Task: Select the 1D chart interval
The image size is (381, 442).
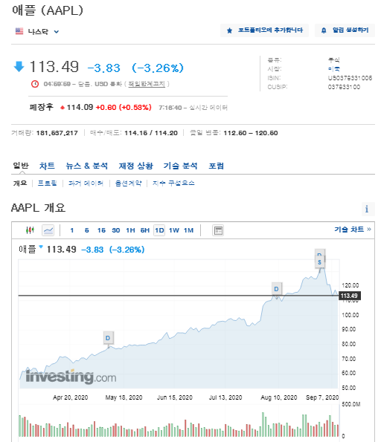Action: (159, 230)
